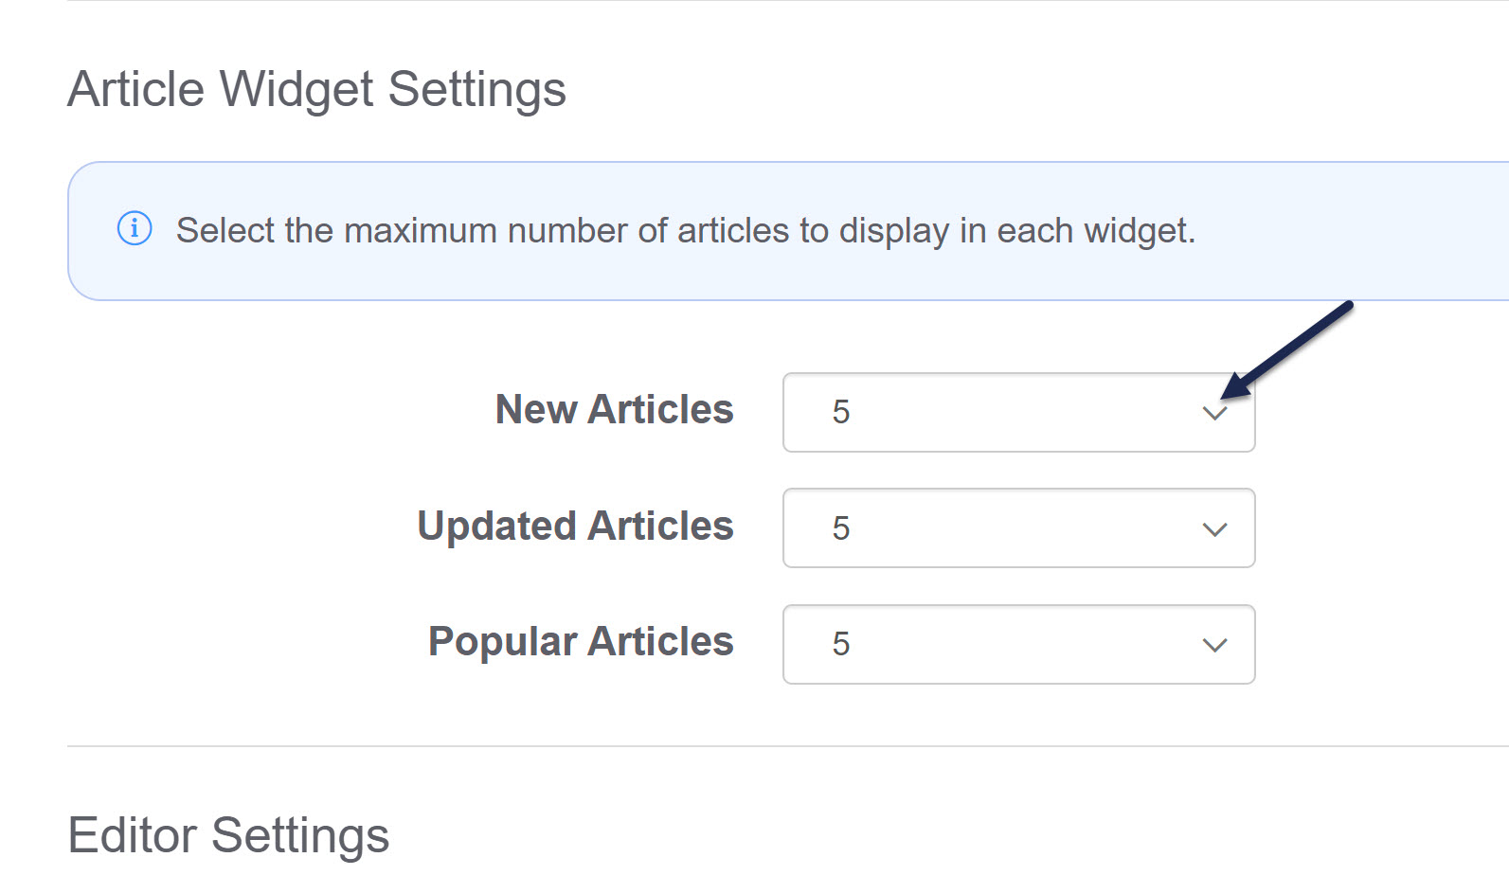The height and width of the screenshot is (893, 1509).
Task: Select the value 5 in Updated Articles box
Action: click(x=841, y=528)
